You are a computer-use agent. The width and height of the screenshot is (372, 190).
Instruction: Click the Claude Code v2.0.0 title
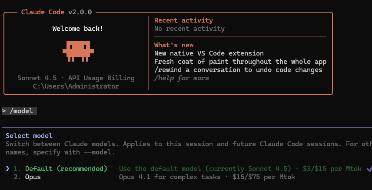[56, 12]
